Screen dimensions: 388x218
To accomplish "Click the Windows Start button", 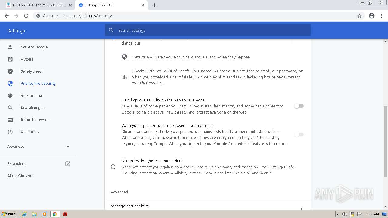I will tap(8, 214).
